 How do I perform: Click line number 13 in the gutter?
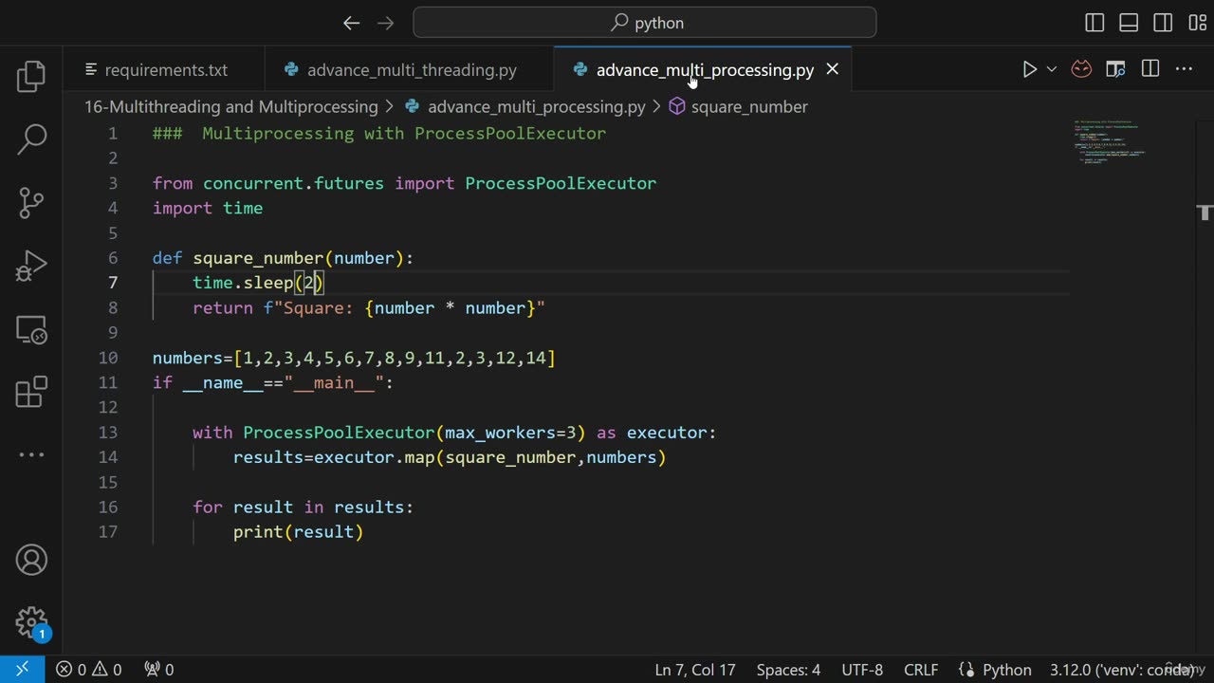(108, 433)
